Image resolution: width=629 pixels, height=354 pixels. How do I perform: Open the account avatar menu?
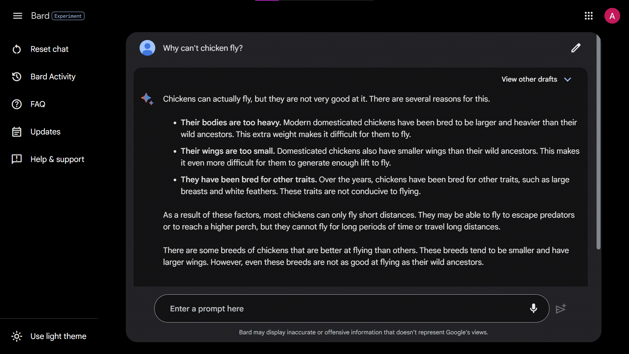coord(612,16)
